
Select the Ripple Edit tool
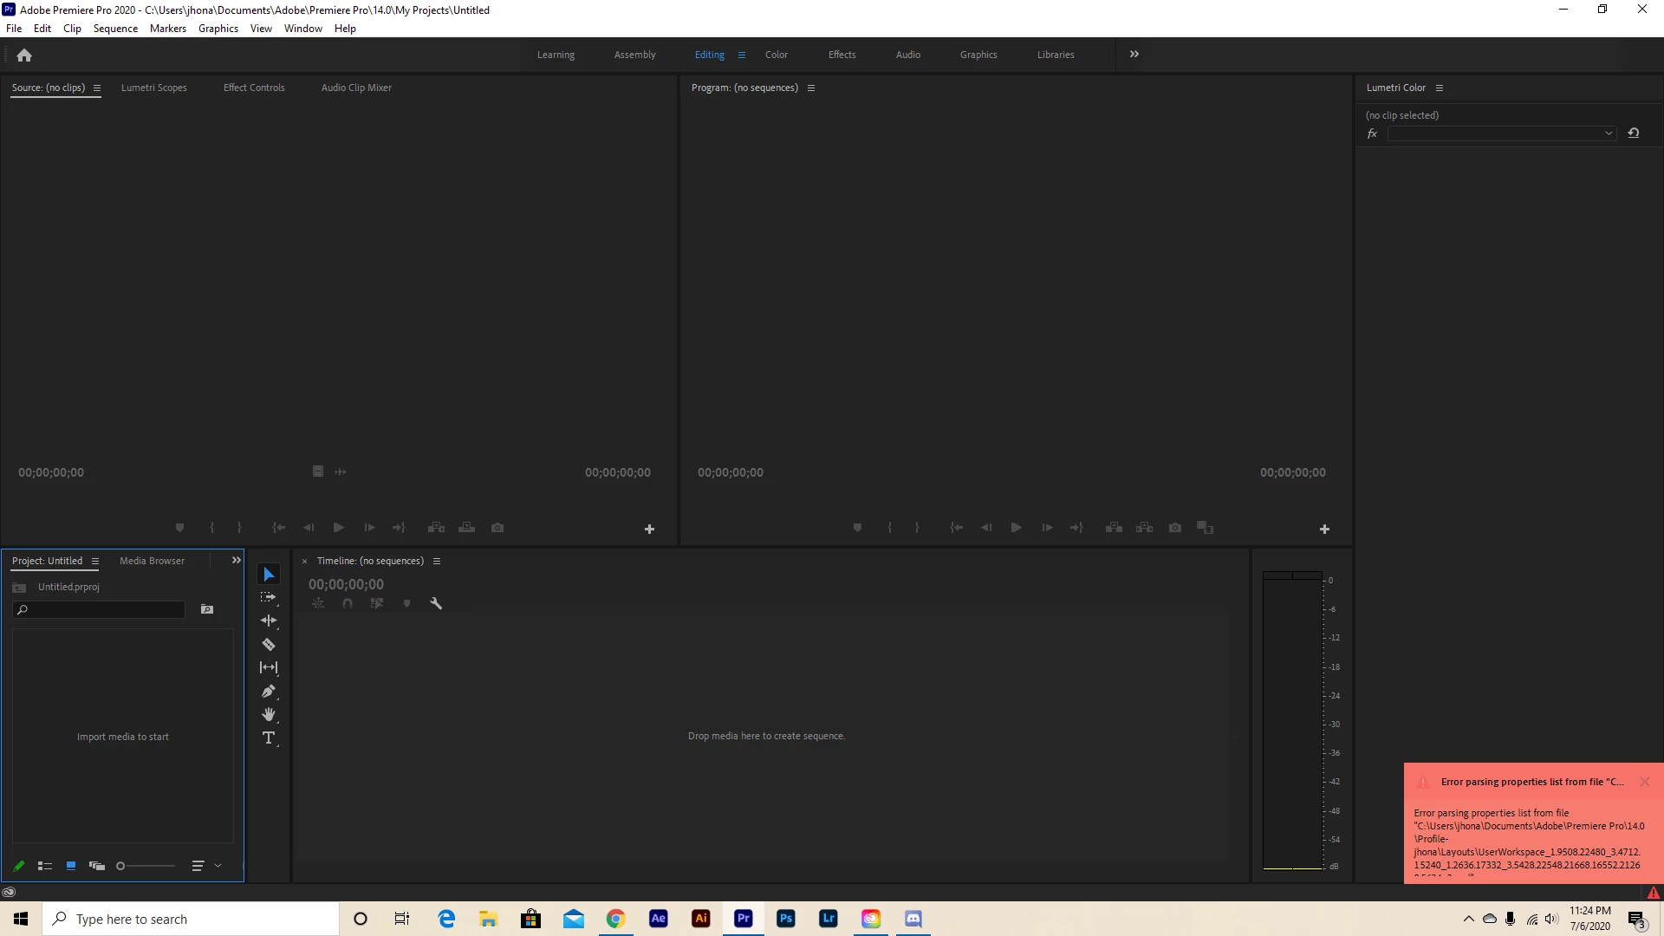(x=269, y=621)
